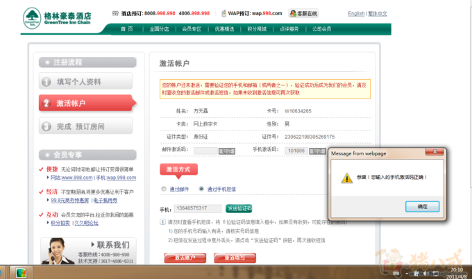472x279 pixels.
Task: Click the green 发送验证码 button
Action: click(x=239, y=208)
